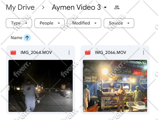Click the breadcrumb chevron separator
This screenshot has height=120, width=158.
43,7
